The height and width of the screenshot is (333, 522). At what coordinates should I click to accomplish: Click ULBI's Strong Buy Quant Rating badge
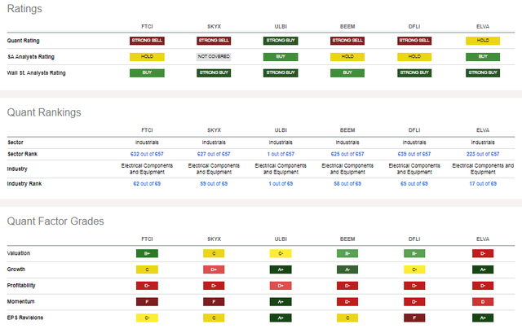(x=281, y=41)
